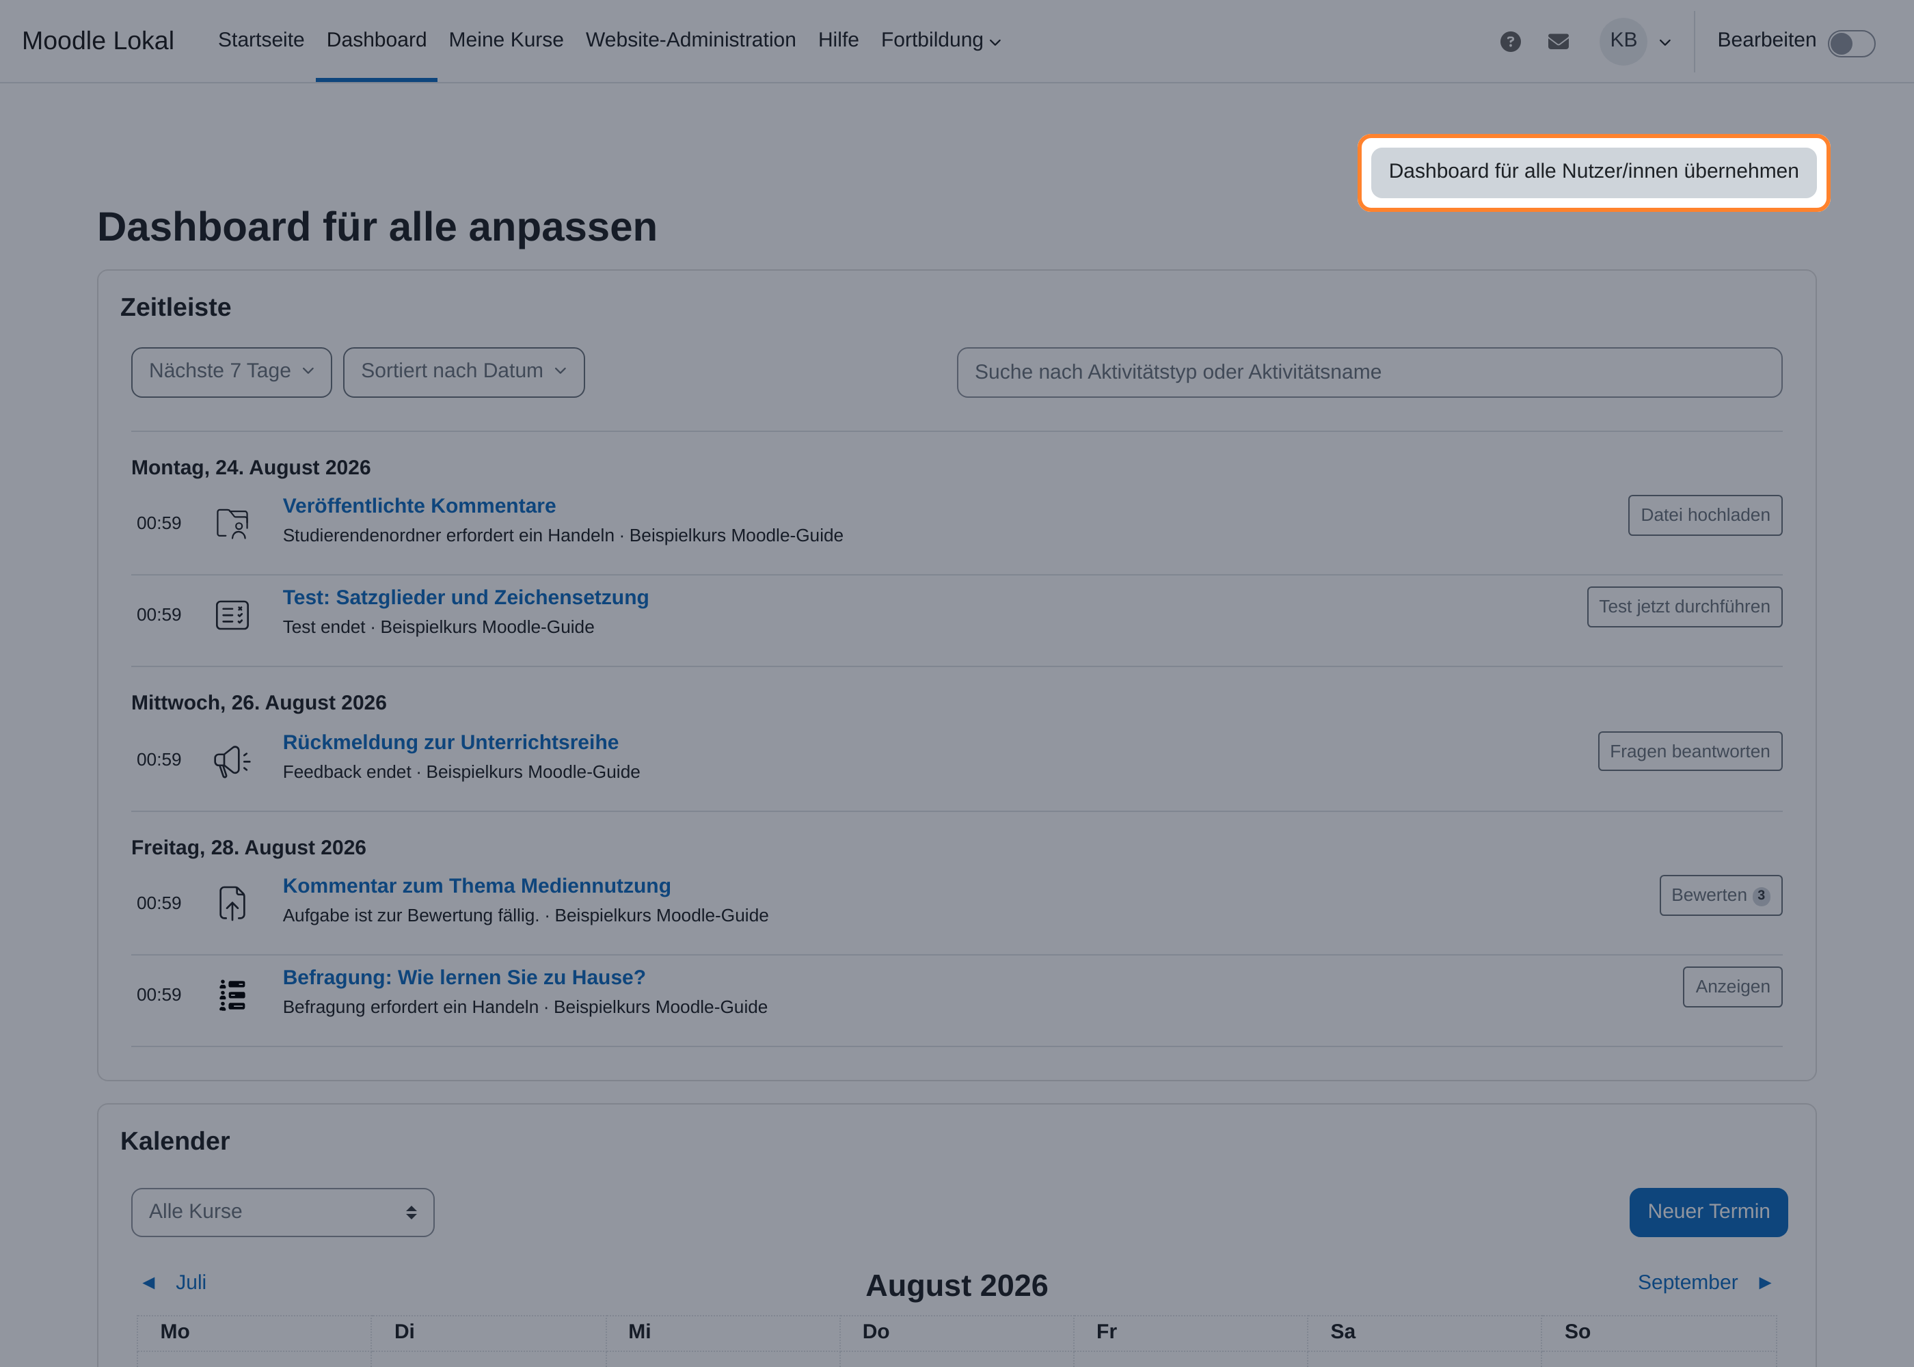Click the assignment upload icon for Kommentar
Screen dimensions: 1914x1367
232,903
